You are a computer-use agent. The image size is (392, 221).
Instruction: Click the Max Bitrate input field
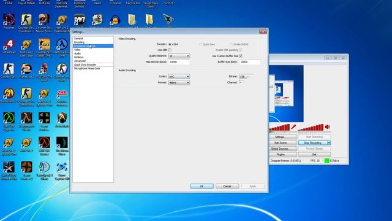pyautogui.click(x=179, y=62)
